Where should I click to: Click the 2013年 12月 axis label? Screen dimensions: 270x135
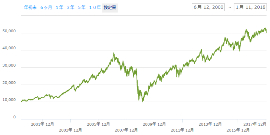210,124
